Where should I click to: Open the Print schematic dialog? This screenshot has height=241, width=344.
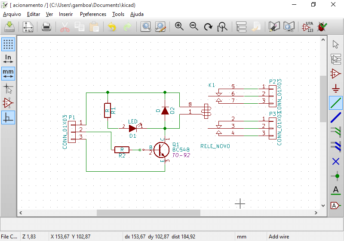coord(46,27)
